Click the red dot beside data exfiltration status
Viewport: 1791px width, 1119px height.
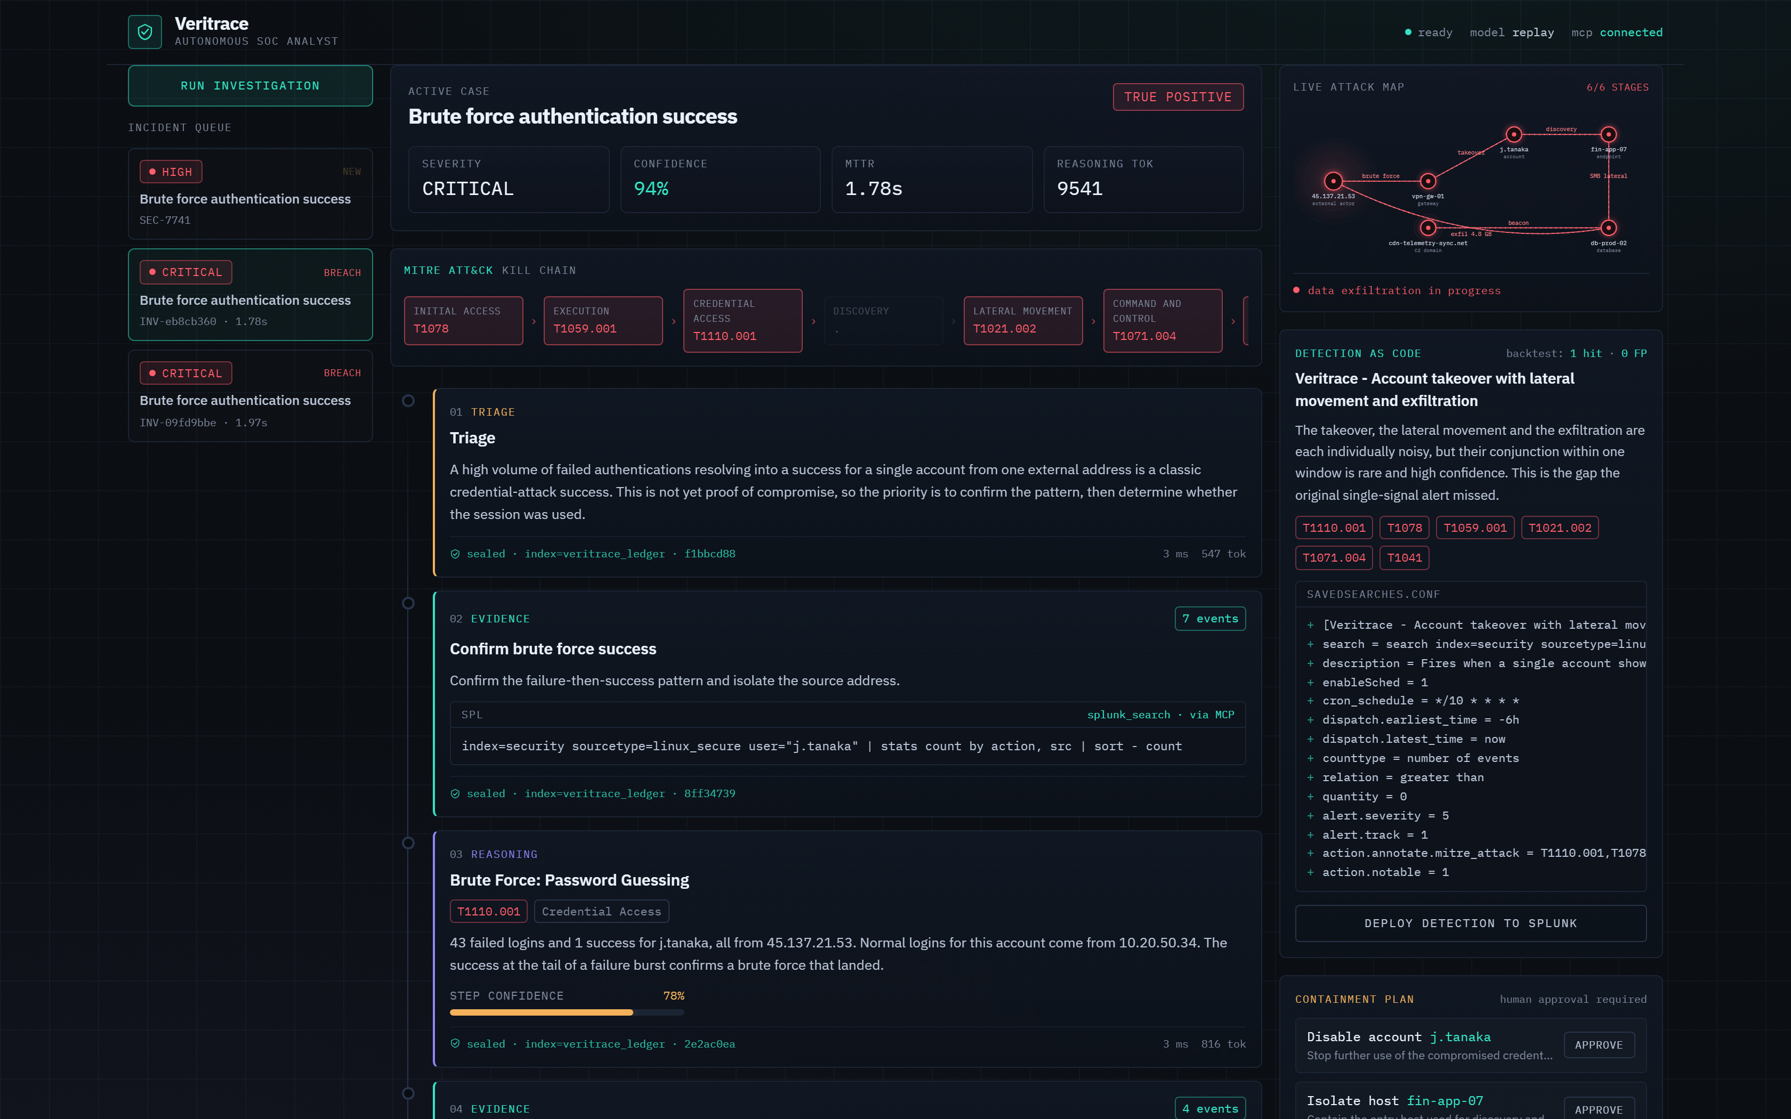coord(1297,290)
